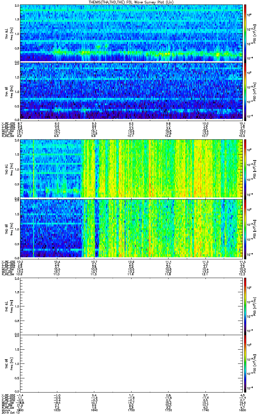Click the R_RE_SM row label under THA panels
Screen dimensions: 259x415
(x=8, y=136)
